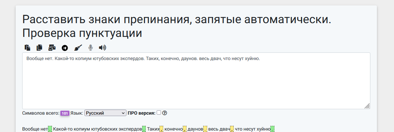Image resolution: width=394 pixels, height=132 pixels.
Task: Click the copy text icon
Action: click(40, 47)
